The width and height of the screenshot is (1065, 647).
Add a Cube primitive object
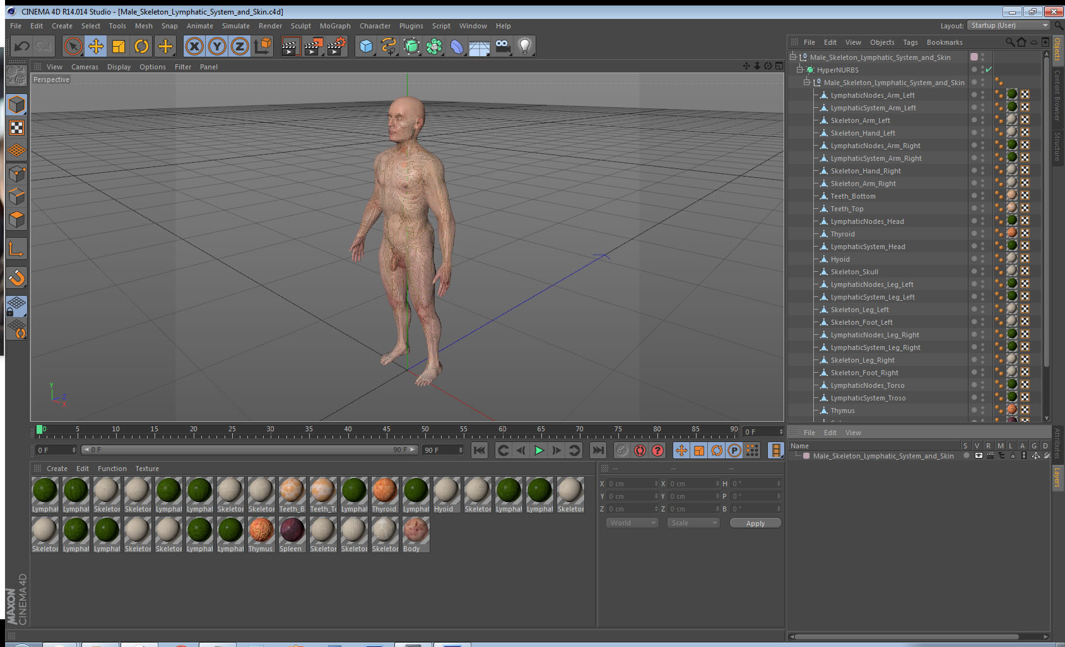click(x=366, y=46)
